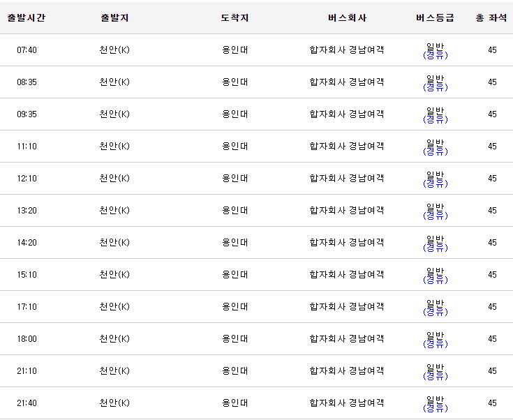Click the 출발시간 column header
The height and width of the screenshot is (420, 513).
pos(27,17)
